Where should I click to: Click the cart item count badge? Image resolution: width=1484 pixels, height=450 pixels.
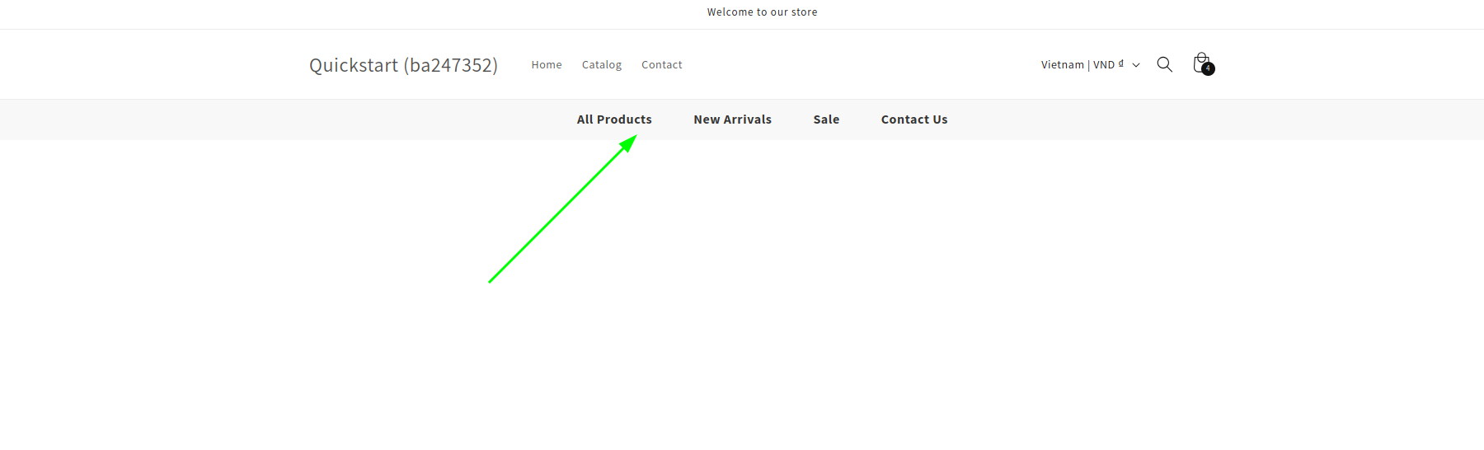click(x=1208, y=69)
